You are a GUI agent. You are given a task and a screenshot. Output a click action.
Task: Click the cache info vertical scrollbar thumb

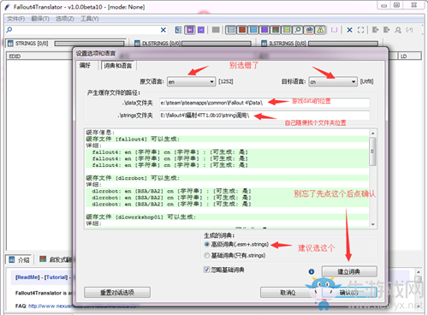[372, 152]
